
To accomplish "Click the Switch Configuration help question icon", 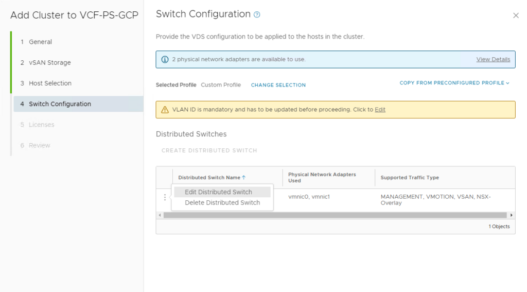I will click(x=257, y=15).
